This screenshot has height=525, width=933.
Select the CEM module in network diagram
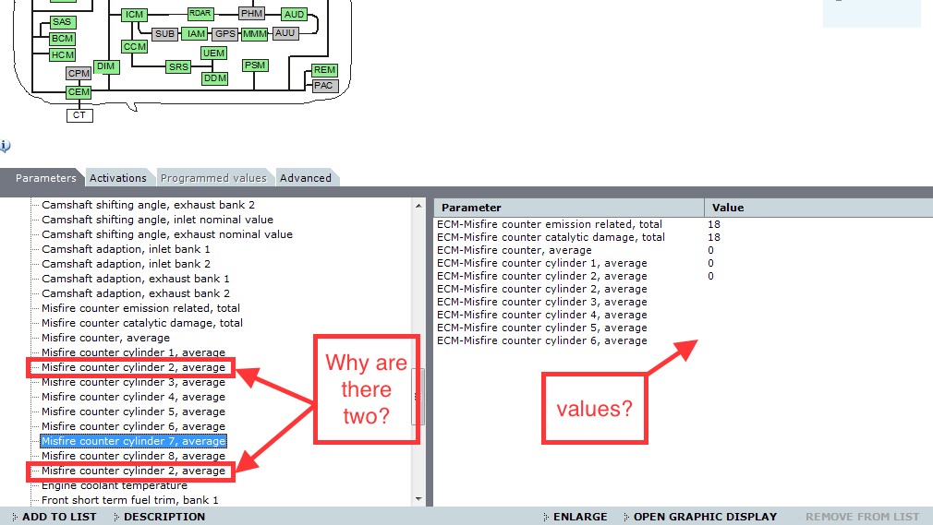pyautogui.click(x=79, y=92)
